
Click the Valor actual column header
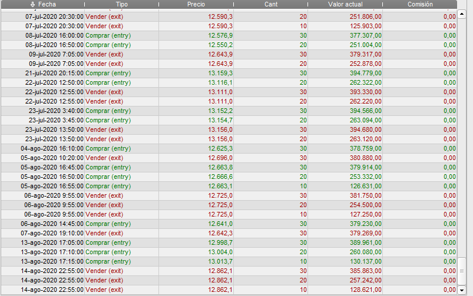345,4
